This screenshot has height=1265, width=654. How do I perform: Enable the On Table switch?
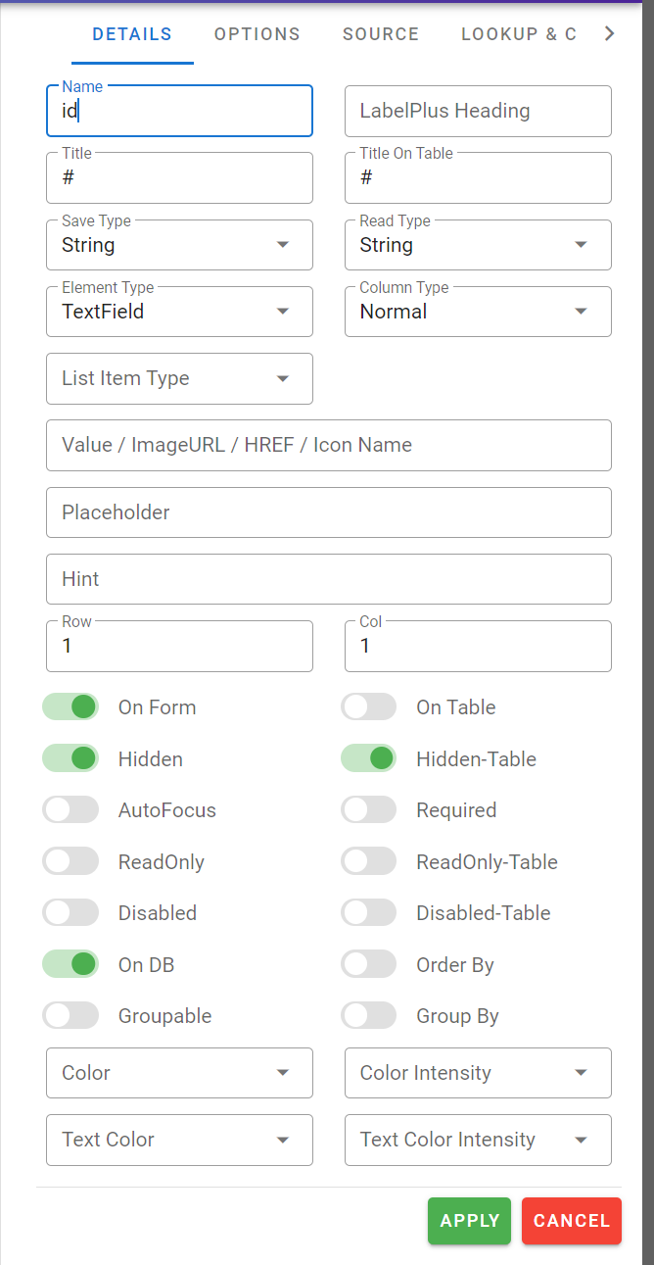[x=368, y=707]
